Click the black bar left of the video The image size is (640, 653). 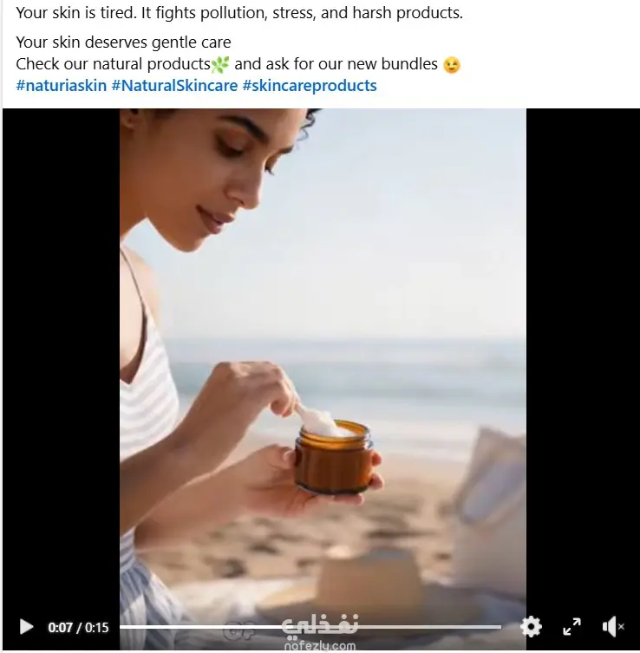click(x=62, y=367)
